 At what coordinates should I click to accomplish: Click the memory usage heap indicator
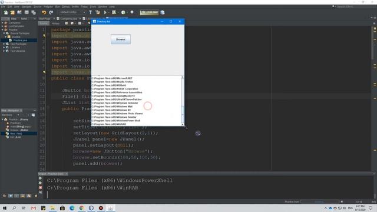point(149,12)
